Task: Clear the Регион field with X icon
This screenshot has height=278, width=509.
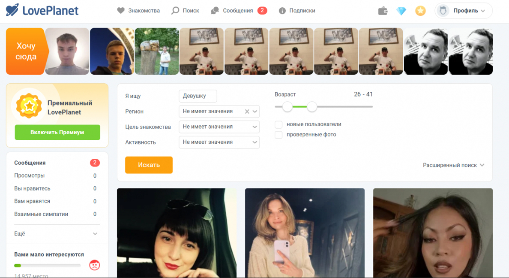Action: point(247,112)
